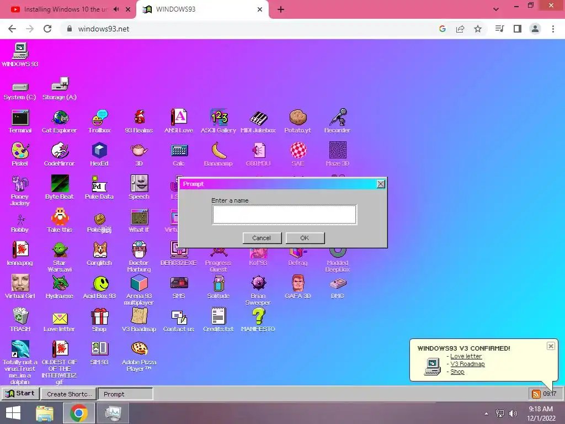This screenshot has width=565, height=424.
Task: Select Prompt taskbar item
Action: point(125,394)
